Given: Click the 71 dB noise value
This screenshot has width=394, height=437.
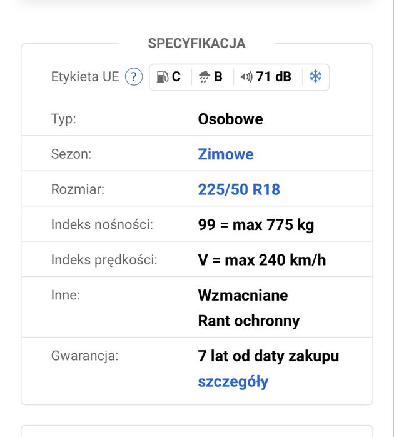Looking at the screenshot, I should (273, 77).
